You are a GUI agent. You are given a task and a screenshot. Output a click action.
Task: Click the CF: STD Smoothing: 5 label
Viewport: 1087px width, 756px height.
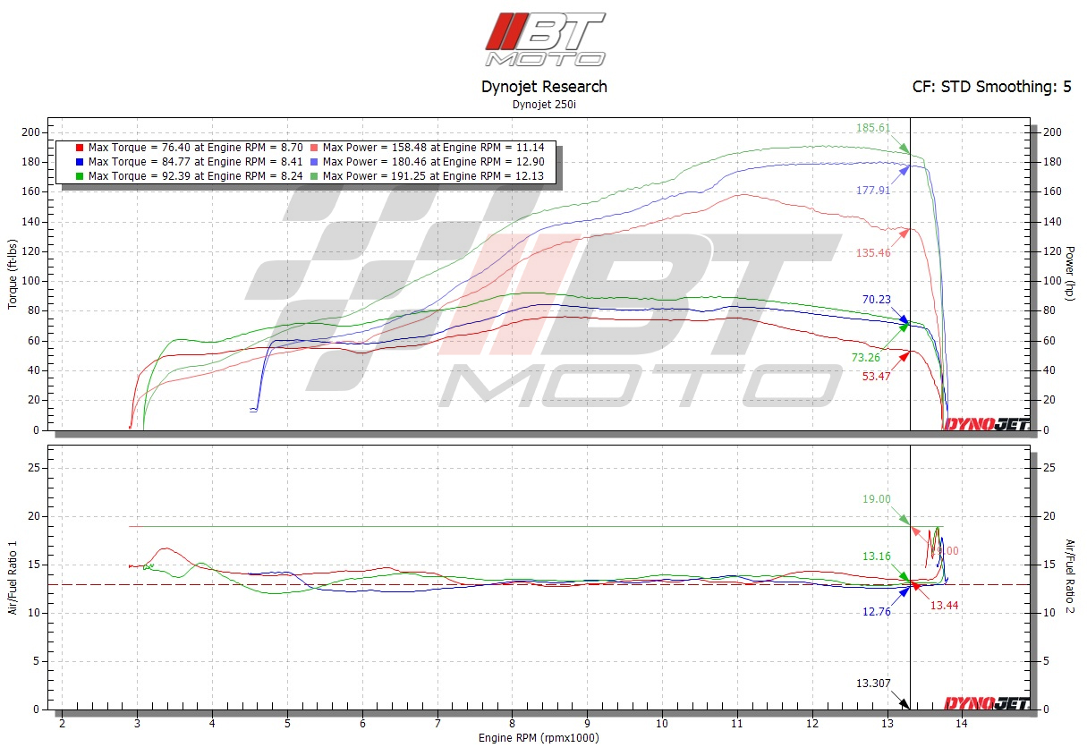click(x=991, y=87)
